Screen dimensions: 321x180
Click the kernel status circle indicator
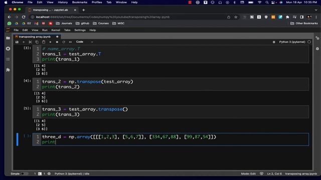click(309, 42)
